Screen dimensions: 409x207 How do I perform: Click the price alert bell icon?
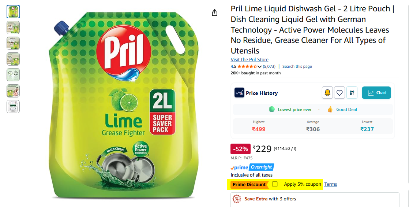[327, 93]
